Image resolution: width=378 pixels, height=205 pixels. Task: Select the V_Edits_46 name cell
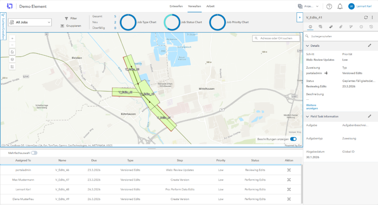pos(62,170)
